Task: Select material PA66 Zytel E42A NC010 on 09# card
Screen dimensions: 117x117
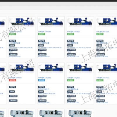Action: [x=47, y=94]
